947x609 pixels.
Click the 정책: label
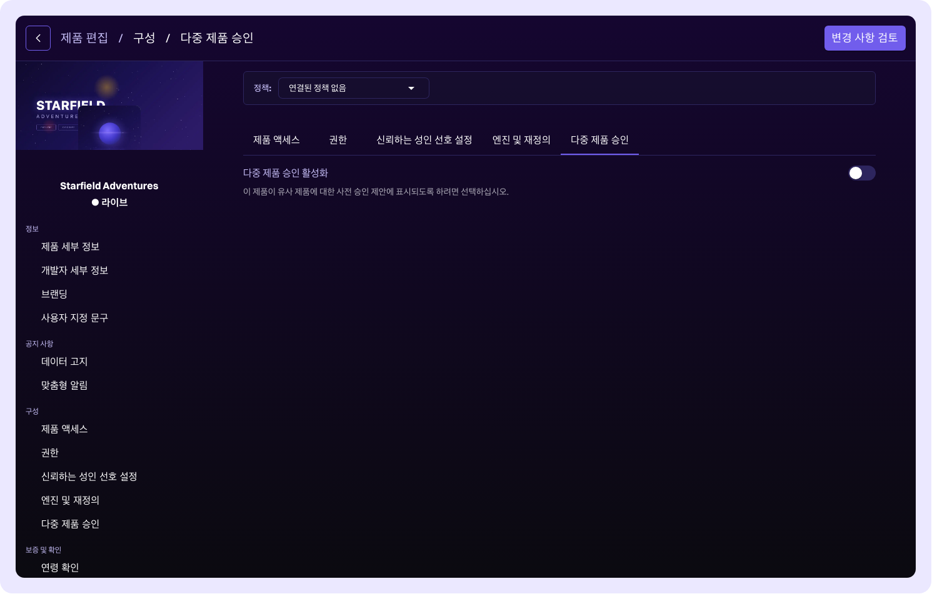(x=263, y=88)
